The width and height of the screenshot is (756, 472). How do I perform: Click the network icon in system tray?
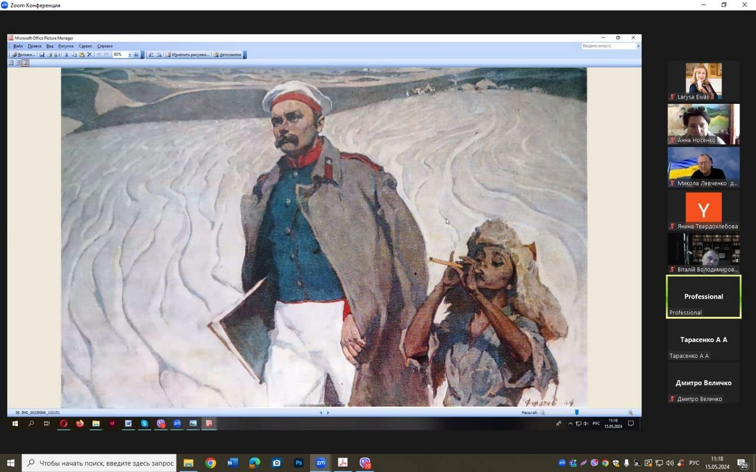click(x=659, y=463)
